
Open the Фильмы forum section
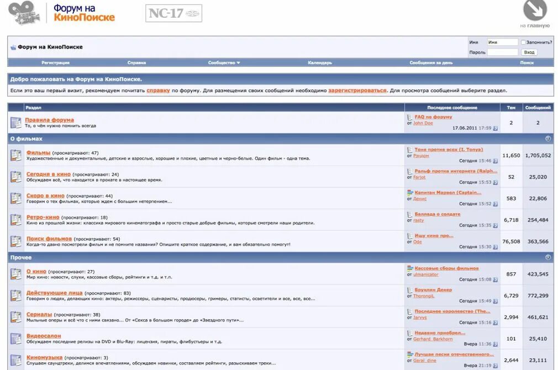39,152
